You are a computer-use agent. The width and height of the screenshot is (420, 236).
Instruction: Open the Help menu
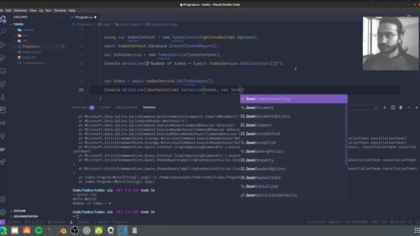[x=72, y=10]
